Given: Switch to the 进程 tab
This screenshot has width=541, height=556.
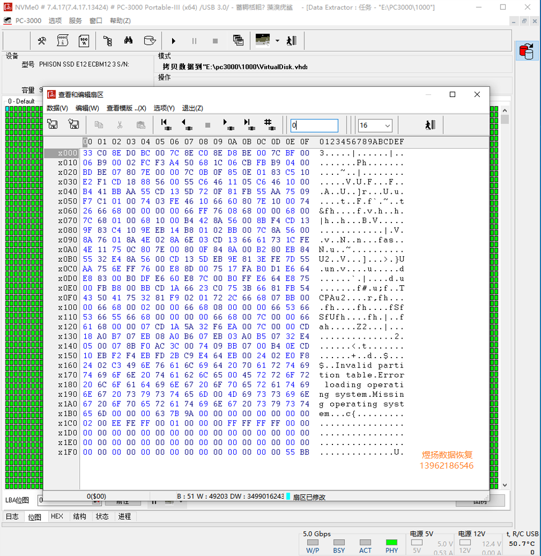Looking at the screenshot, I should (x=124, y=516).
